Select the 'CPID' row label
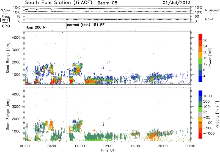This screenshot has width=220, height=152. click(x=6, y=26)
